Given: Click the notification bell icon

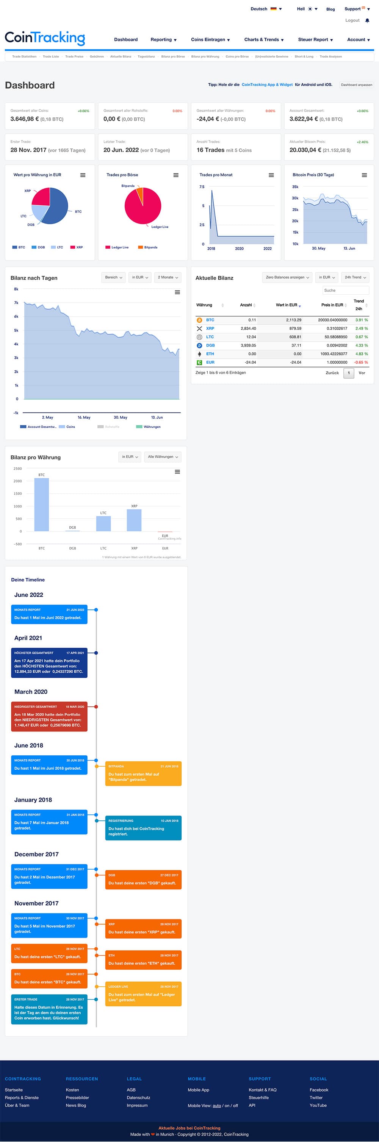Looking at the screenshot, I should 367,20.
